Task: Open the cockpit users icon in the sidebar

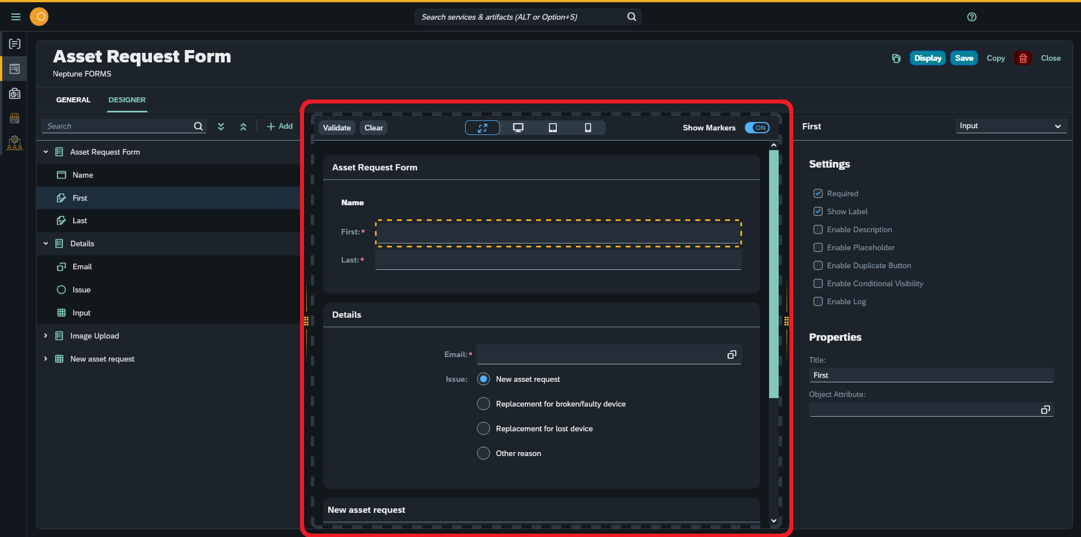Action: tap(14, 143)
